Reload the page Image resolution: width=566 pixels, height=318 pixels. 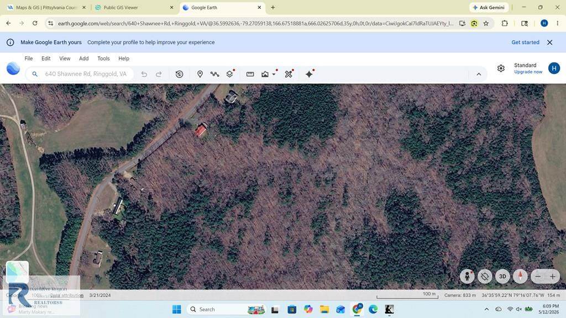[x=35, y=23]
